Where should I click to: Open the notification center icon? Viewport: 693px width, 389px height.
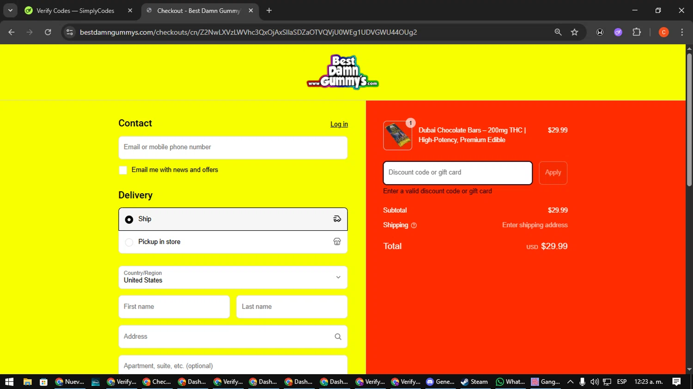pos(676,382)
